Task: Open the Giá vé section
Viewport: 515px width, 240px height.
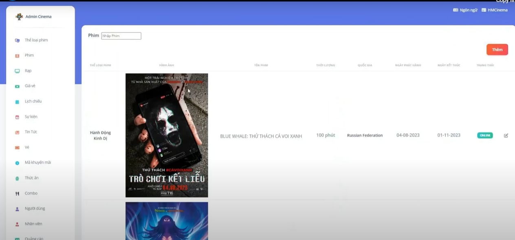Action: pyautogui.click(x=30, y=86)
